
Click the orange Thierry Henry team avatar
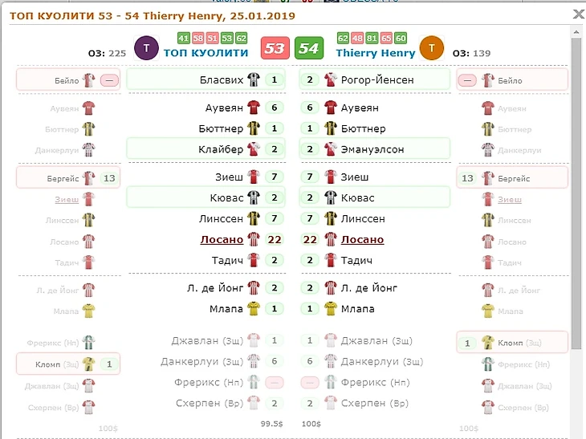(x=432, y=49)
